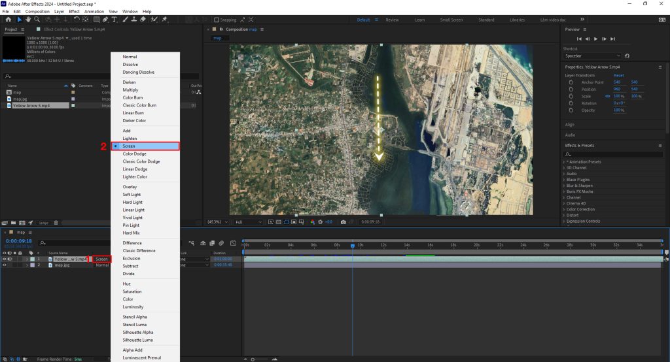Hide the Yellow Arrow layer eye
Screen dimensions: 670x362
[x=5, y=259]
